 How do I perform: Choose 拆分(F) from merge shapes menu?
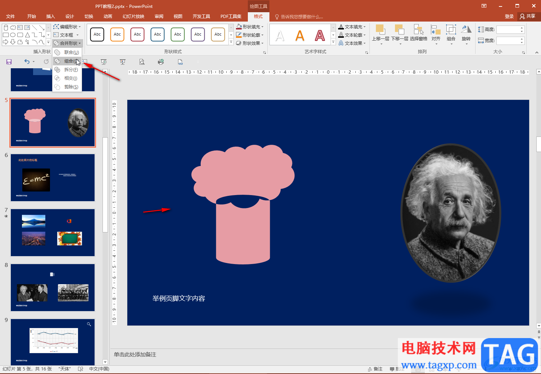pyautogui.click(x=67, y=69)
